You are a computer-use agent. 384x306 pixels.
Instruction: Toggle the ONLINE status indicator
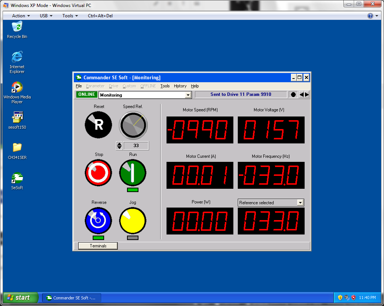click(x=86, y=94)
